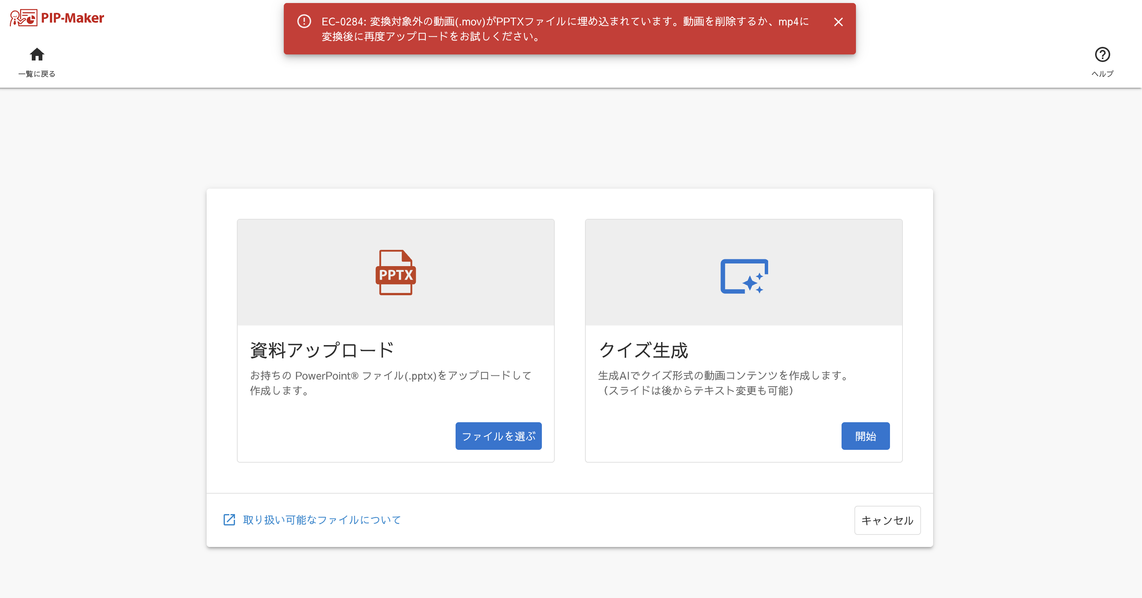1142x598 pixels.
Task: Go home via the house icon
Action: click(x=37, y=54)
